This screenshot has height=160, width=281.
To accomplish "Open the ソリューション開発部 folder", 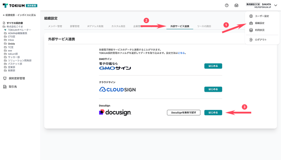I will tap(20, 61).
